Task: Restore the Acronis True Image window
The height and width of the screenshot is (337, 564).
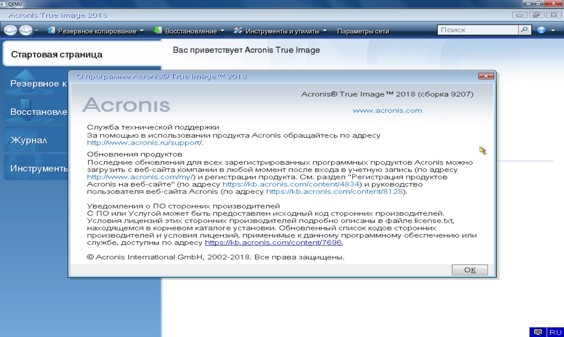Action: point(536,15)
